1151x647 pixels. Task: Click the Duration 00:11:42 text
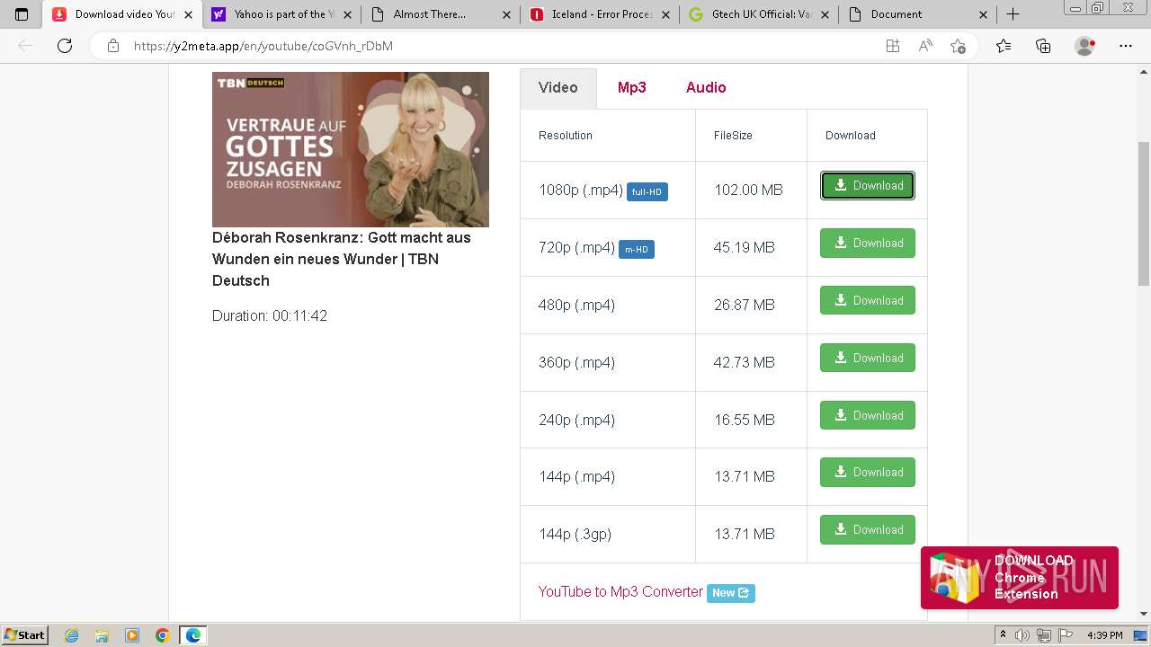tap(270, 315)
